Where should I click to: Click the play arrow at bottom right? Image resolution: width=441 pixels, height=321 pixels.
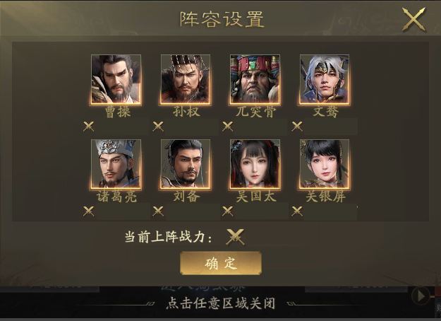tap(421, 296)
